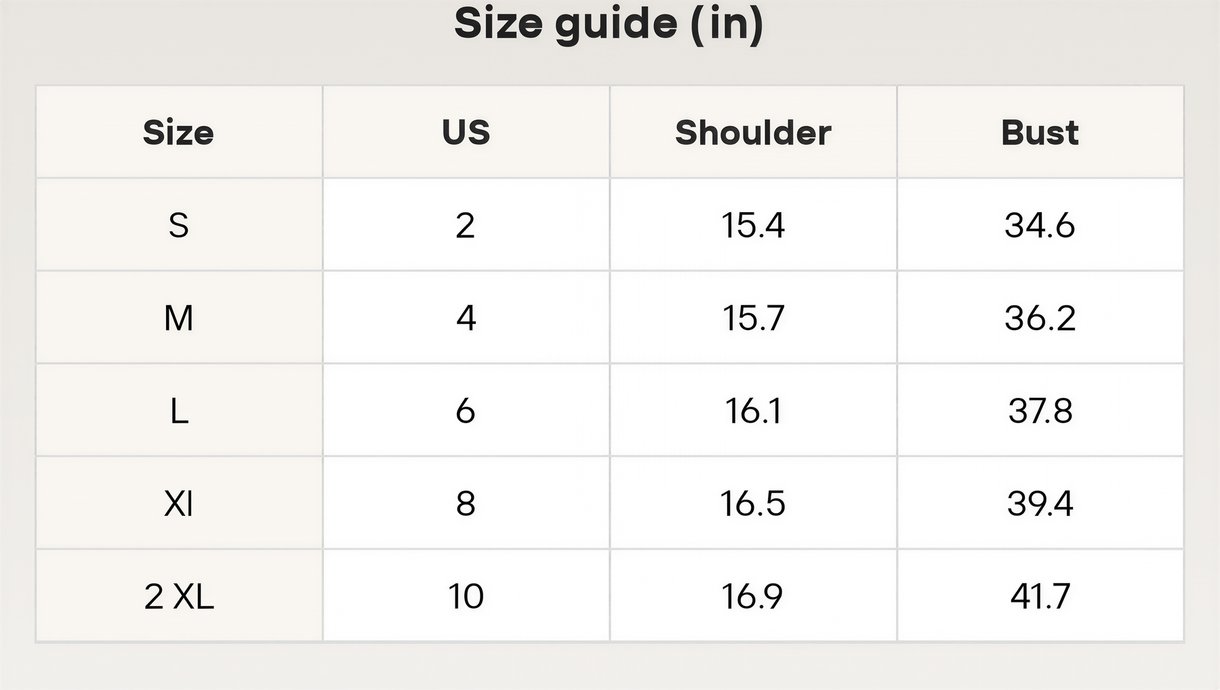Select the 2 XL size cell
This screenshot has width=1220, height=690.
179,596
